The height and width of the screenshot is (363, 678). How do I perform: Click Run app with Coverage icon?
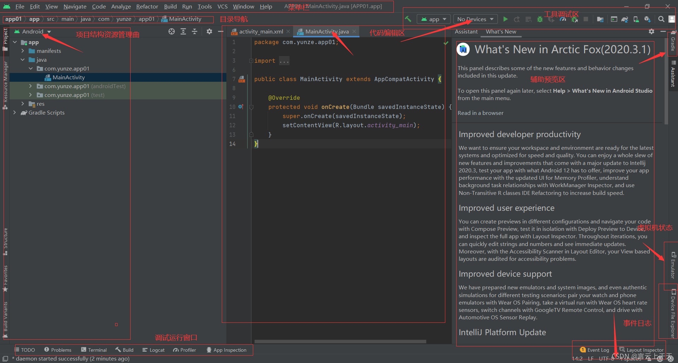click(551, 19)
